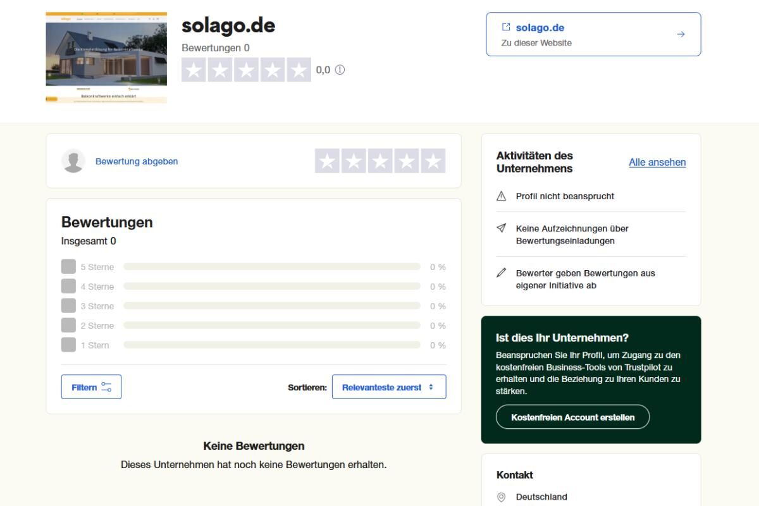Click the info icon beside the 0,0 rating
The width and height of the screenshot is (759, 506).
340,70
